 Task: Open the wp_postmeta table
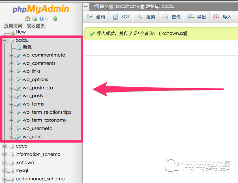coord(38,88)
